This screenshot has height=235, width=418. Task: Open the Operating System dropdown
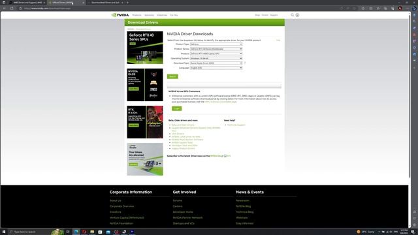216,58
